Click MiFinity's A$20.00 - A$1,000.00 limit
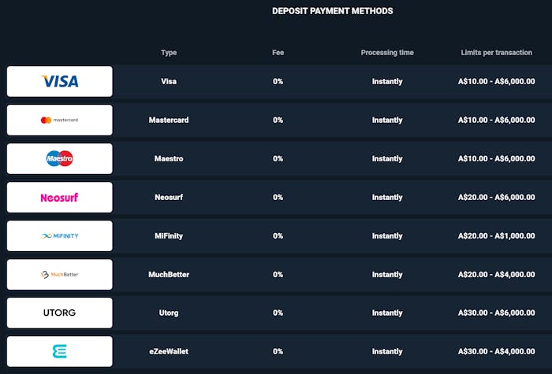The height and width of the screenshot is (374, 552). pyautogui.click(x=496, y=235)
